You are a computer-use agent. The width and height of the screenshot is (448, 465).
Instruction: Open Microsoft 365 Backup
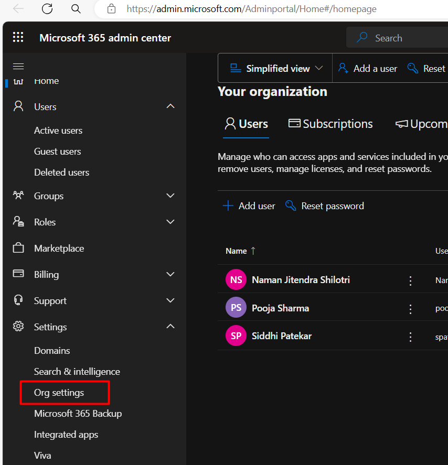[x=78, y=414]
